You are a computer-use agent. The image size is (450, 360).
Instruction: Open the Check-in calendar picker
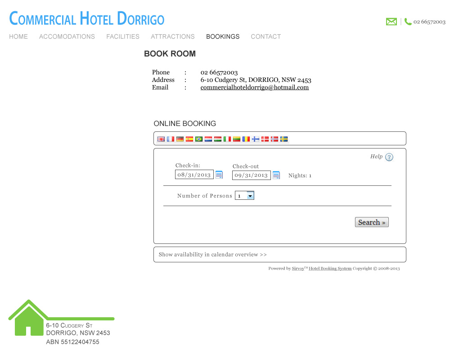point(219,175)
